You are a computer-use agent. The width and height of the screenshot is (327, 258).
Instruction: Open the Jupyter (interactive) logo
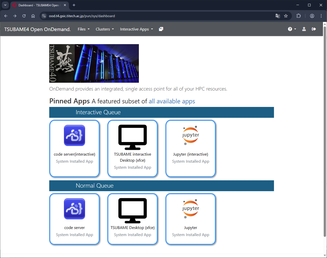190,135
